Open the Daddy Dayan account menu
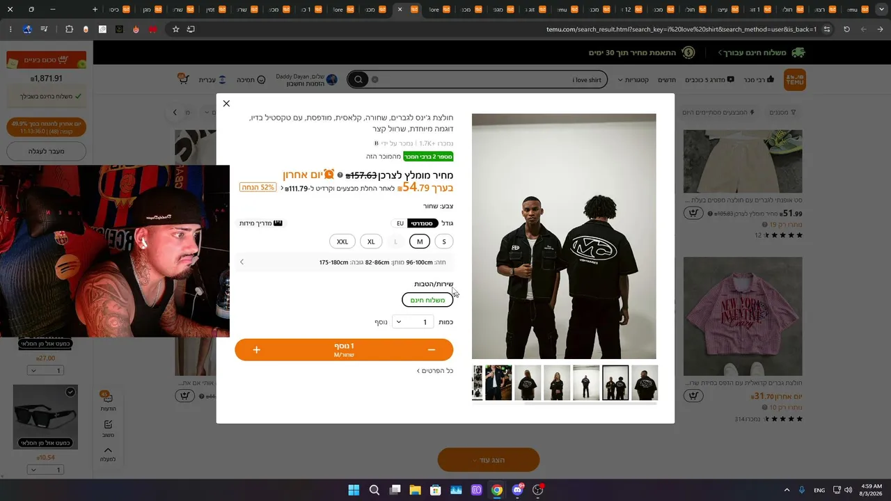Screen dimensions: 891x501 306,80
